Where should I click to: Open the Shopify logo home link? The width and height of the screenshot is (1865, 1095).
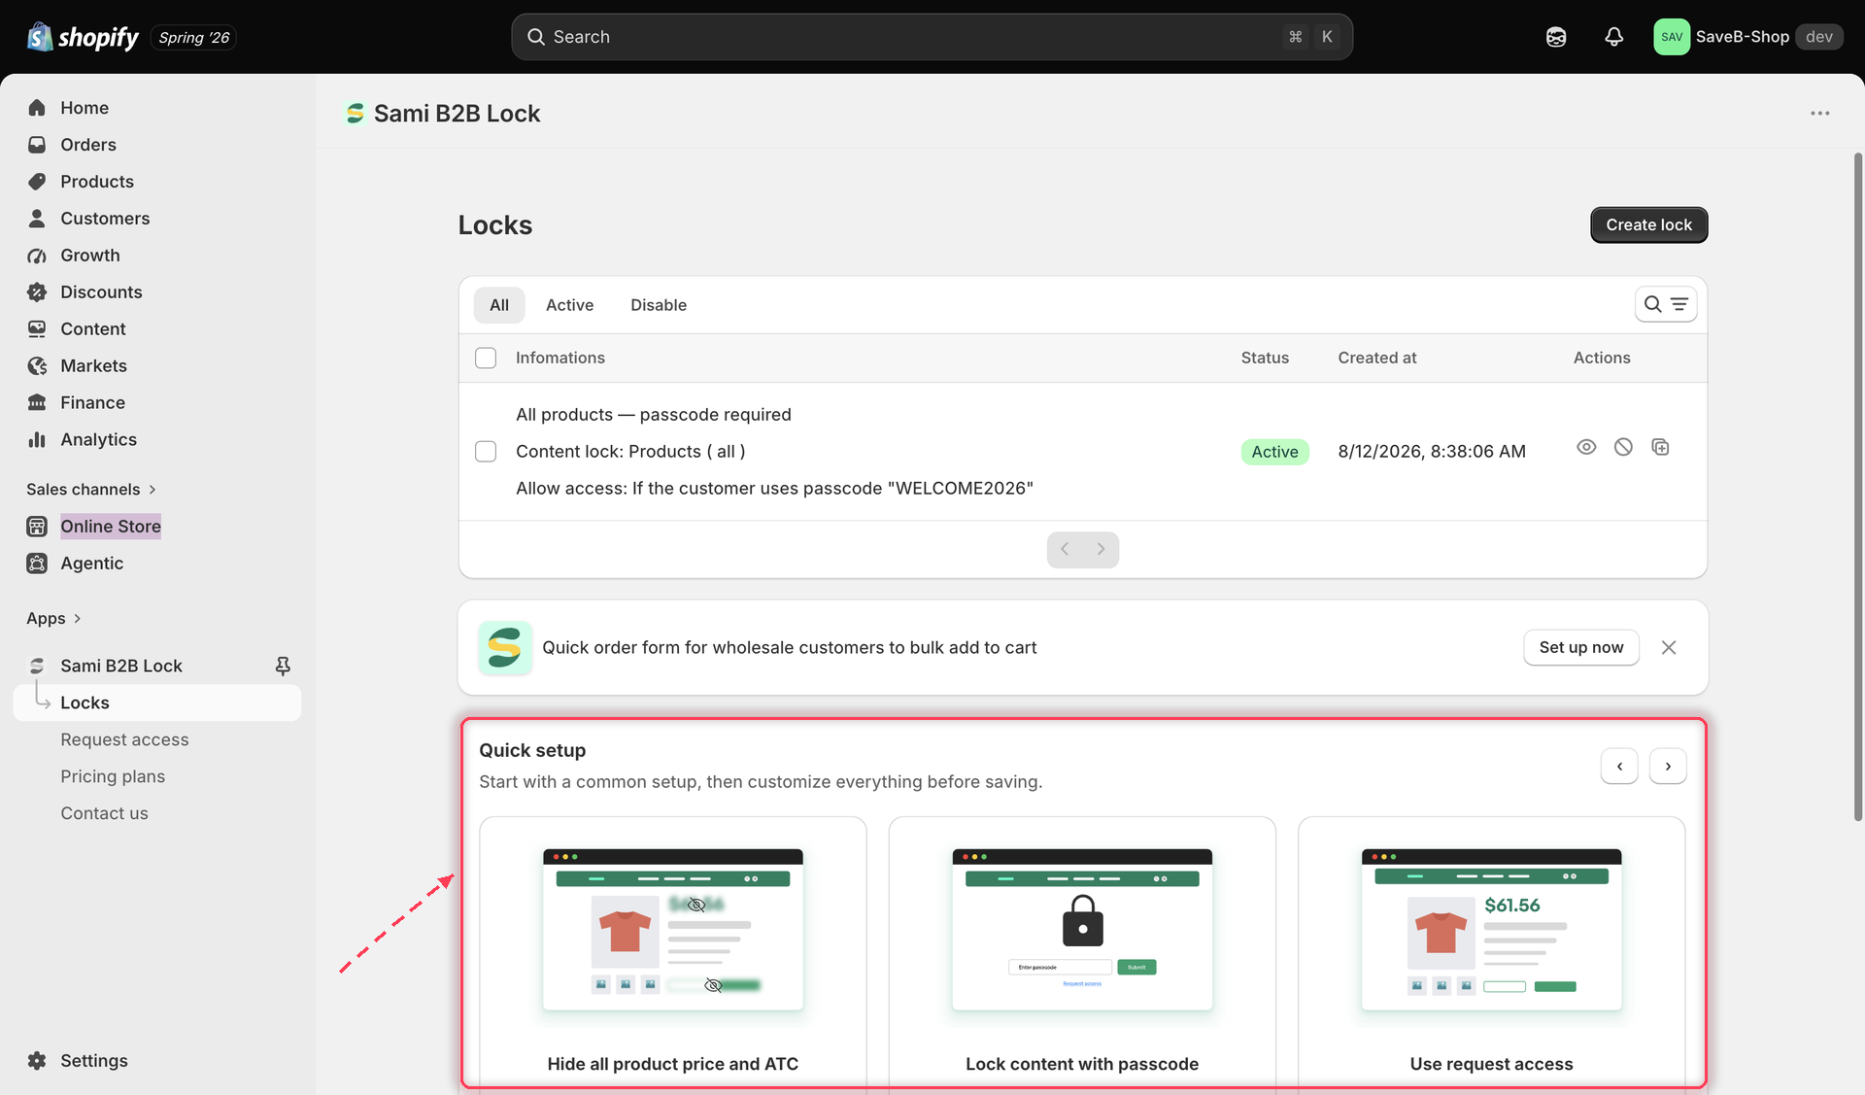[x=83, y=37]
